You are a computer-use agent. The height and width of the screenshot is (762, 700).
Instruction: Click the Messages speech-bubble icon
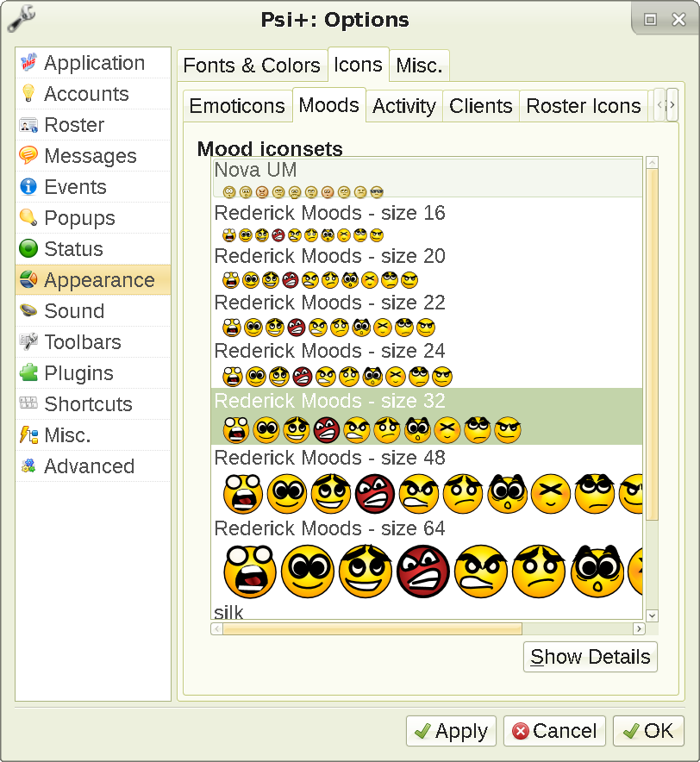28,155
